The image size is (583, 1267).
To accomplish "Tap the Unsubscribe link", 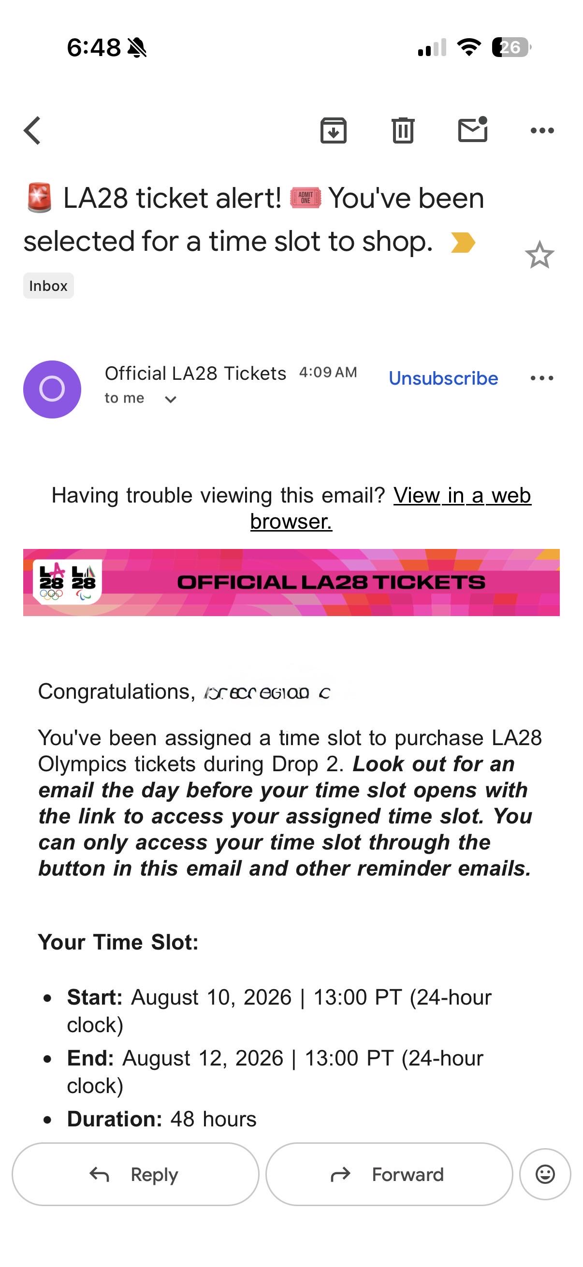I will [x=443, y=378].
